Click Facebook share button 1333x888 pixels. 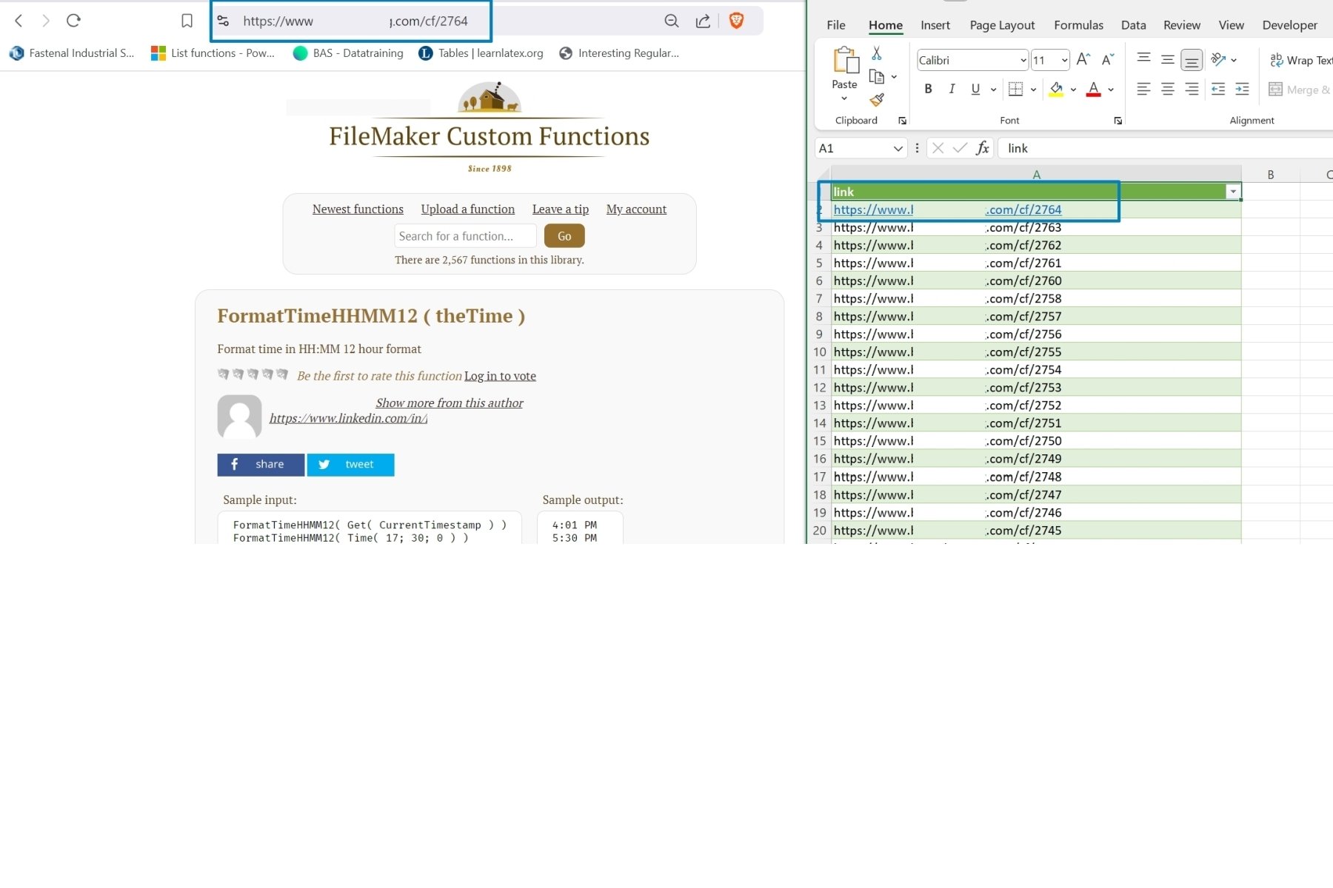point(261,465)
